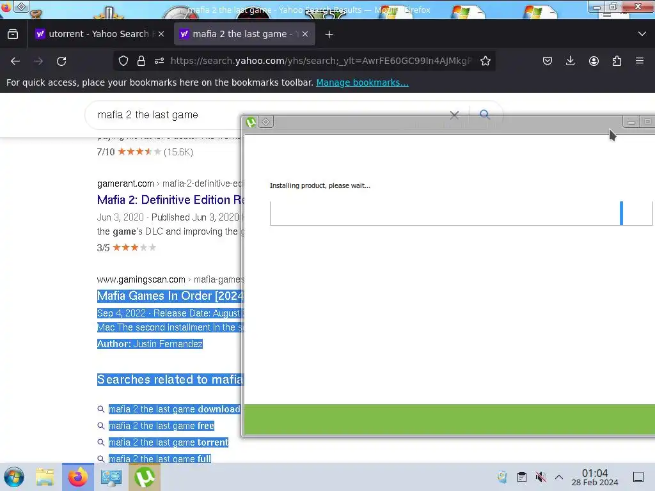Viewport: 655px width, 491px height.
Task: Click the muted speaker tray icon
Action: 541,477
